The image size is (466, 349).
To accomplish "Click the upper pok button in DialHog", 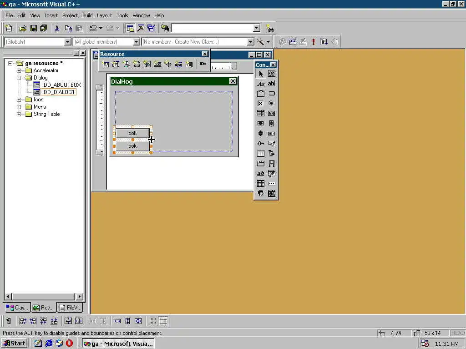I will pos(132,133).
